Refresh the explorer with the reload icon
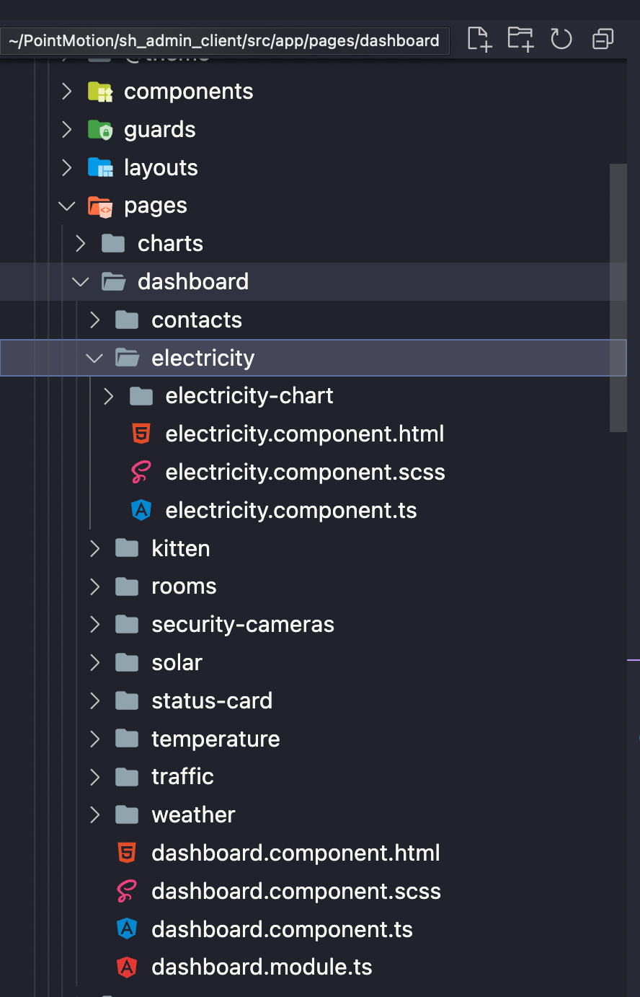The width and height of the screenshot is (640, 997). [x=561, y=39]
